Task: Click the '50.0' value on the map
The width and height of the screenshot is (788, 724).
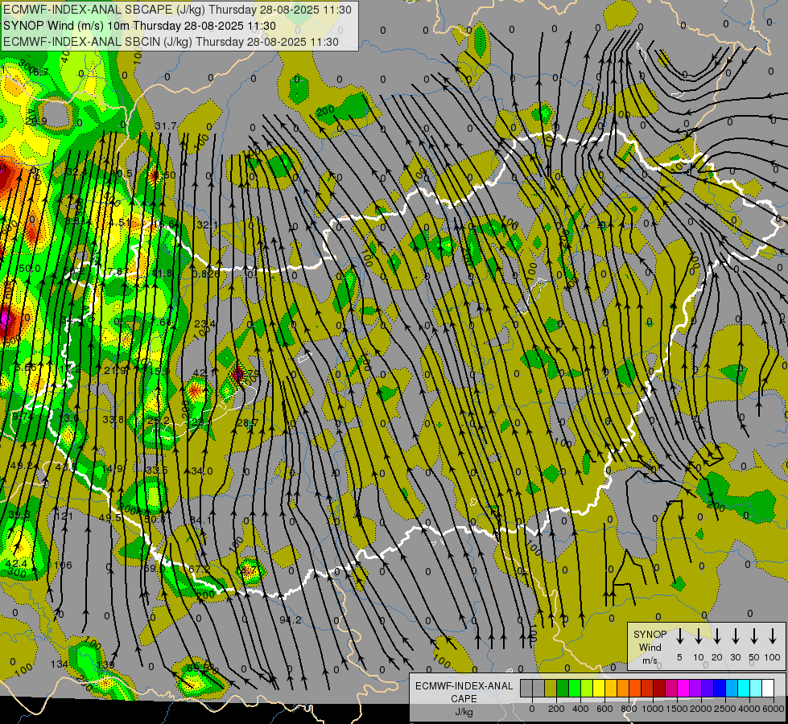Action: point(29,269)
